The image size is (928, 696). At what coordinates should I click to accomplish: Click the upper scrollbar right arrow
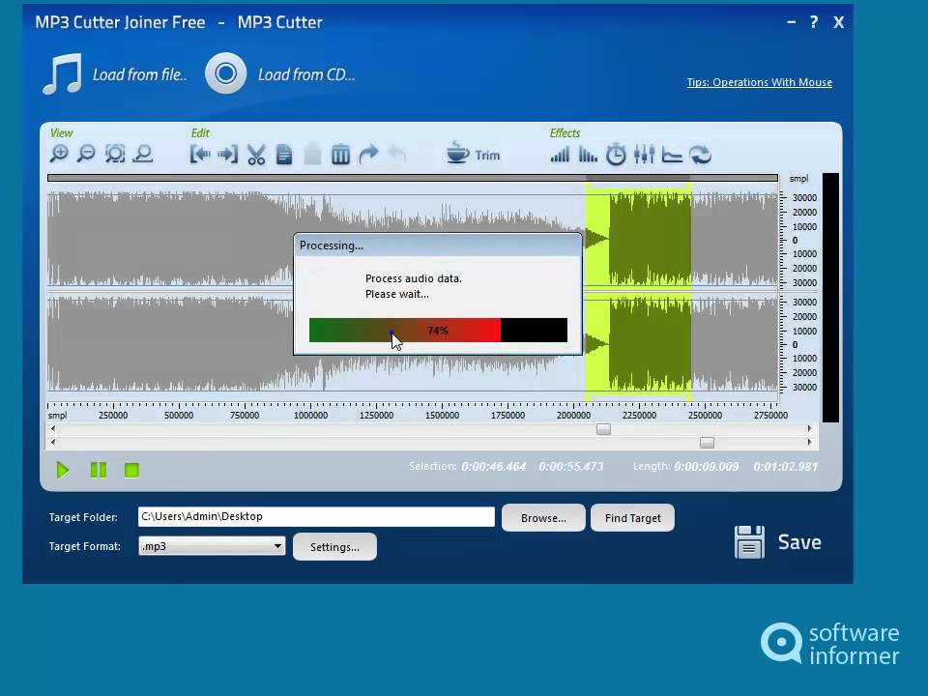809,428
